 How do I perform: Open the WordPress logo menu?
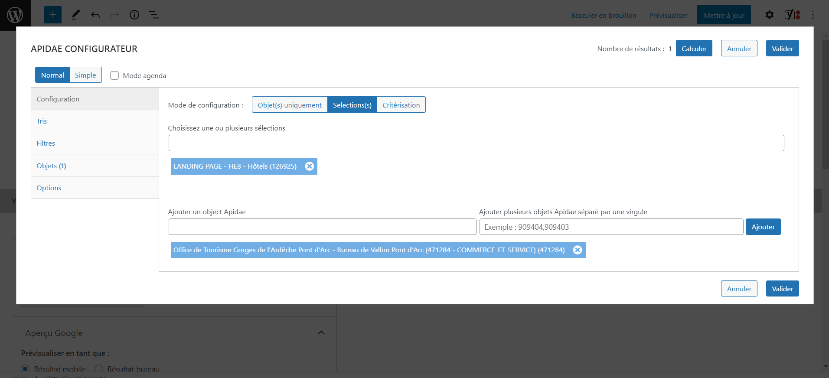point(15,15)
